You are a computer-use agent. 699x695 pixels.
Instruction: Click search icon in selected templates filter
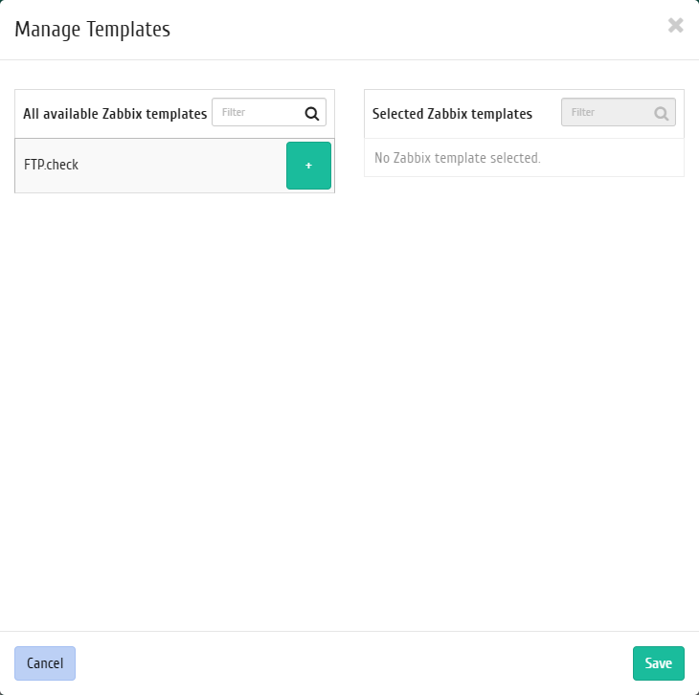click(661, 114)
